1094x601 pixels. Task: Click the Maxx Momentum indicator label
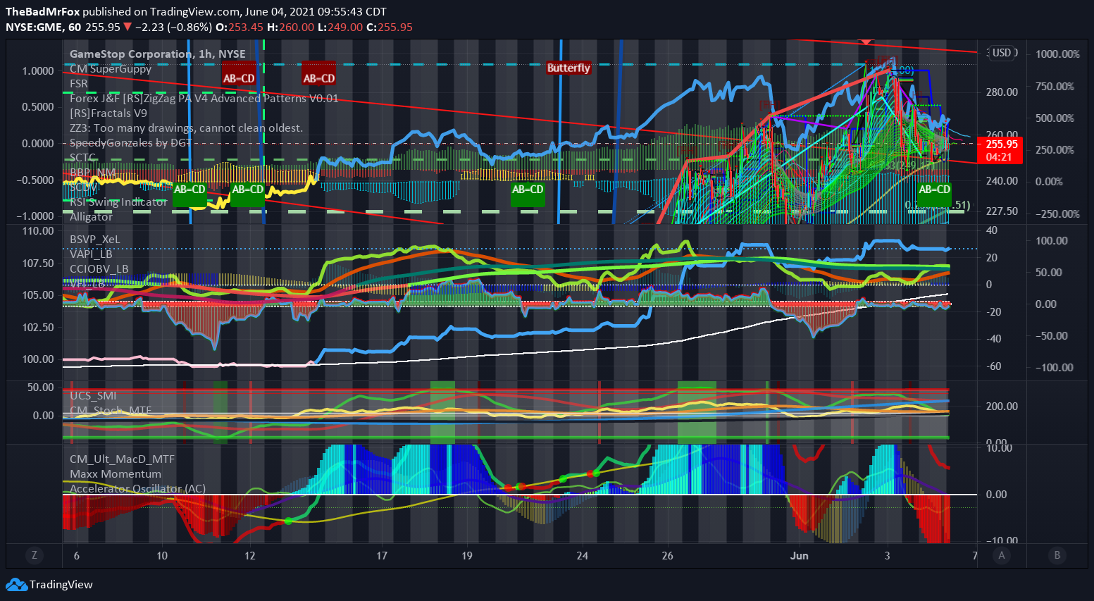click(x=116, y=474)
